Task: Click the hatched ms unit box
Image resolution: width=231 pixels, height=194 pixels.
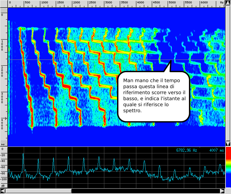Action: (3, 142)
